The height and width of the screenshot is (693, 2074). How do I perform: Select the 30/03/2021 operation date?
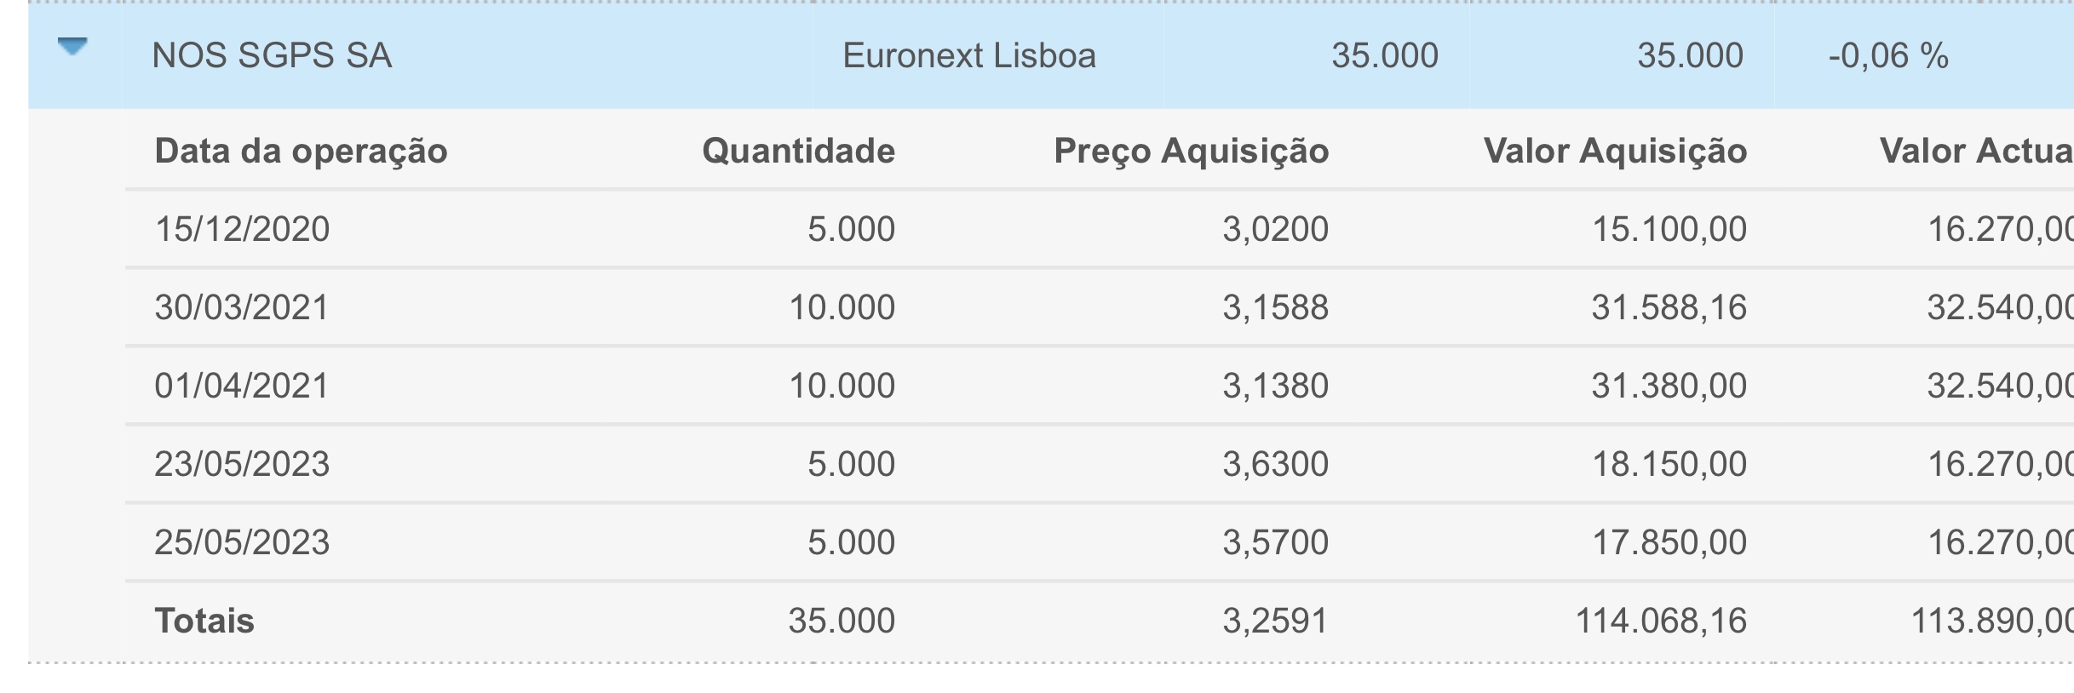pyautogui.click(x=242, y=308)
